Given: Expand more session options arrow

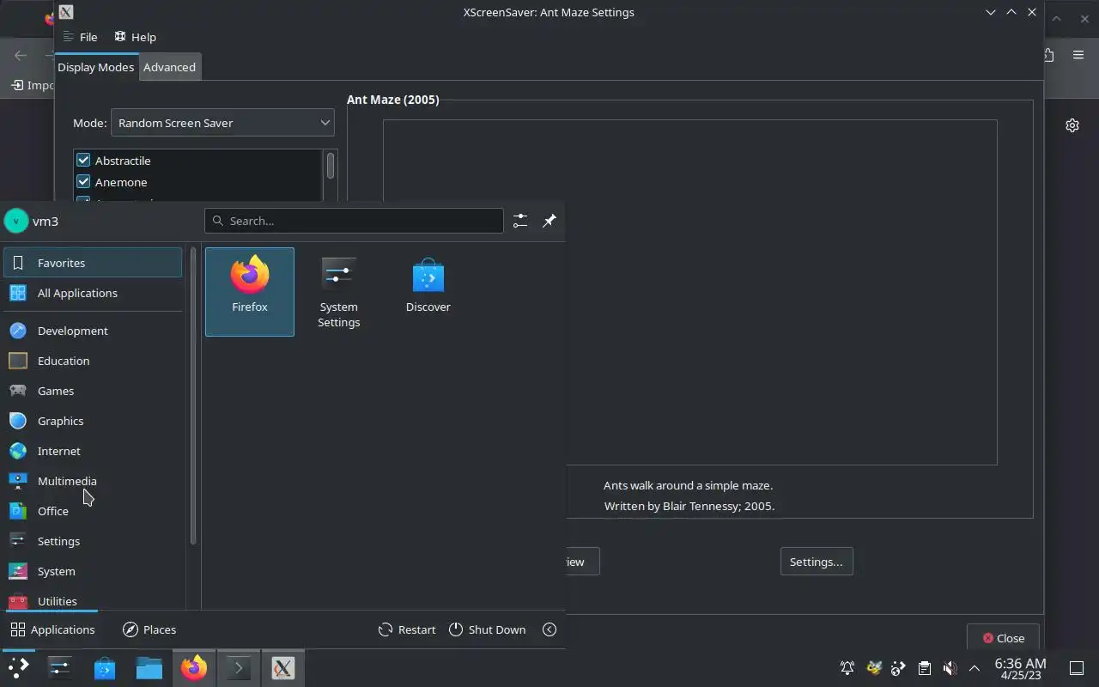Looking at the screenshot, I should pos(549,629).
